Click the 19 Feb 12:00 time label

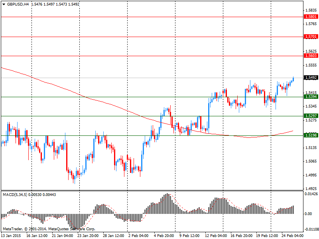click(x=267, y=236)
